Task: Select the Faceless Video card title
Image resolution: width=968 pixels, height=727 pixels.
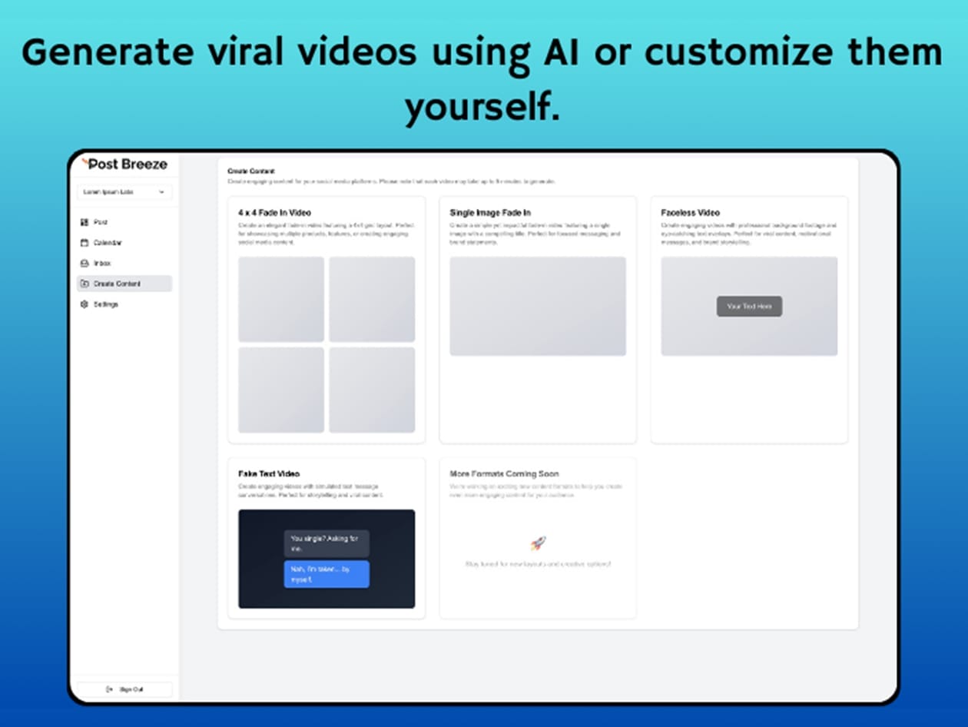Action: [691, 213]
